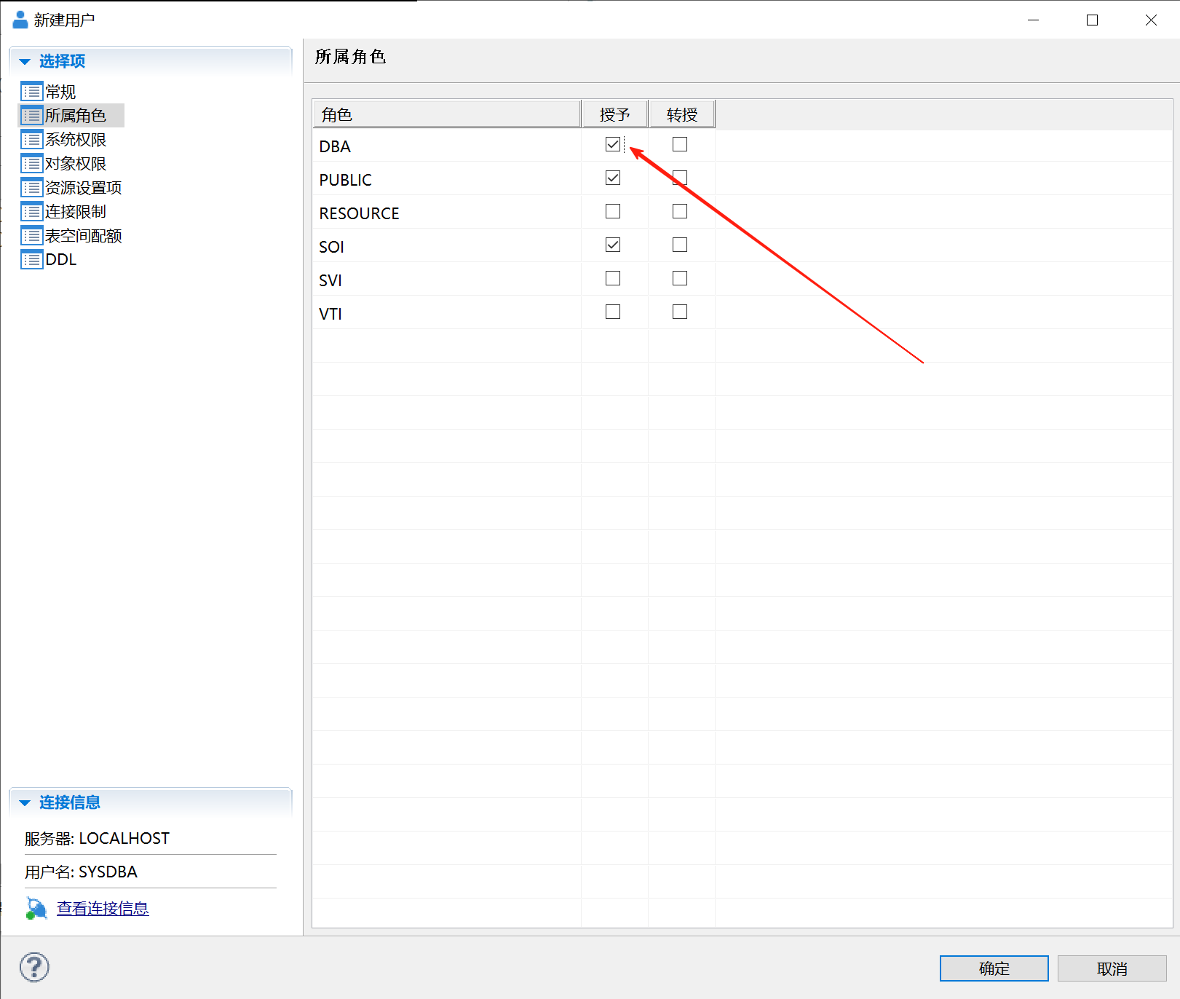The image size is (1180, 999).
Task: Enable 转授 for the VTI role
Action: tap(680, 312)
